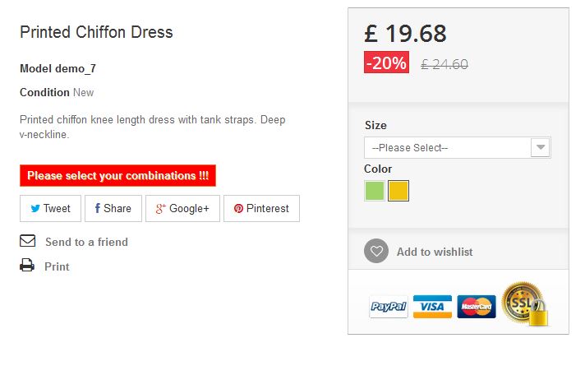Click the PayPal payment logo
Viewport: 585px width, 375px height.
[x=389, y=307]
